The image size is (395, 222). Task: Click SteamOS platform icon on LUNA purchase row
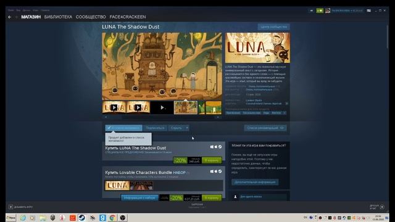(220, 147)
